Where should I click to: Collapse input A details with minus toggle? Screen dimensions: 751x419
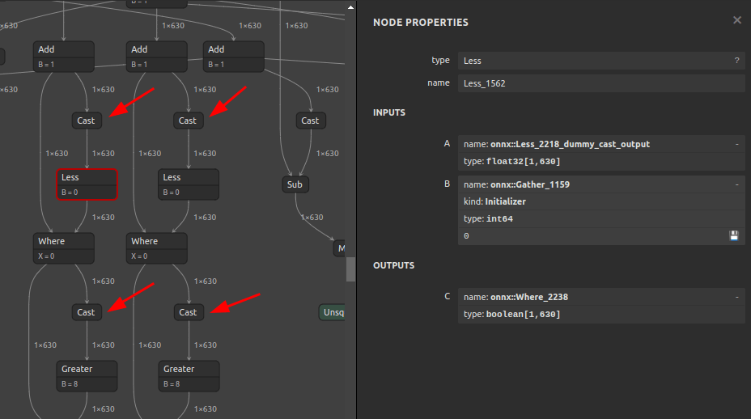click(x=737, y=144)
